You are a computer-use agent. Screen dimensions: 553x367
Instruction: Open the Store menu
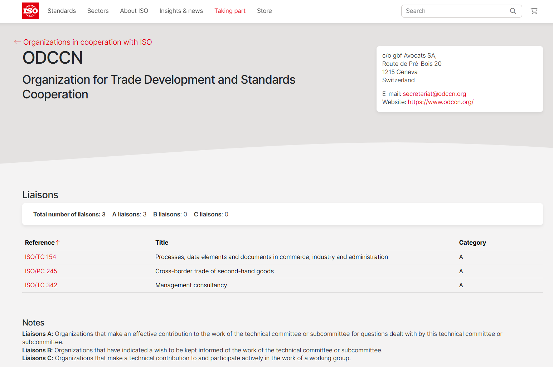264,11
